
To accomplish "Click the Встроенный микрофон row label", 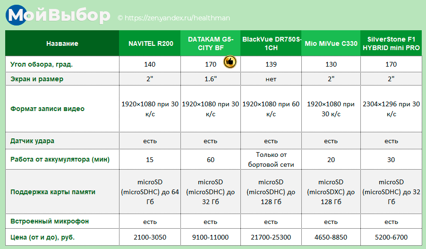I will pos(50,222).
